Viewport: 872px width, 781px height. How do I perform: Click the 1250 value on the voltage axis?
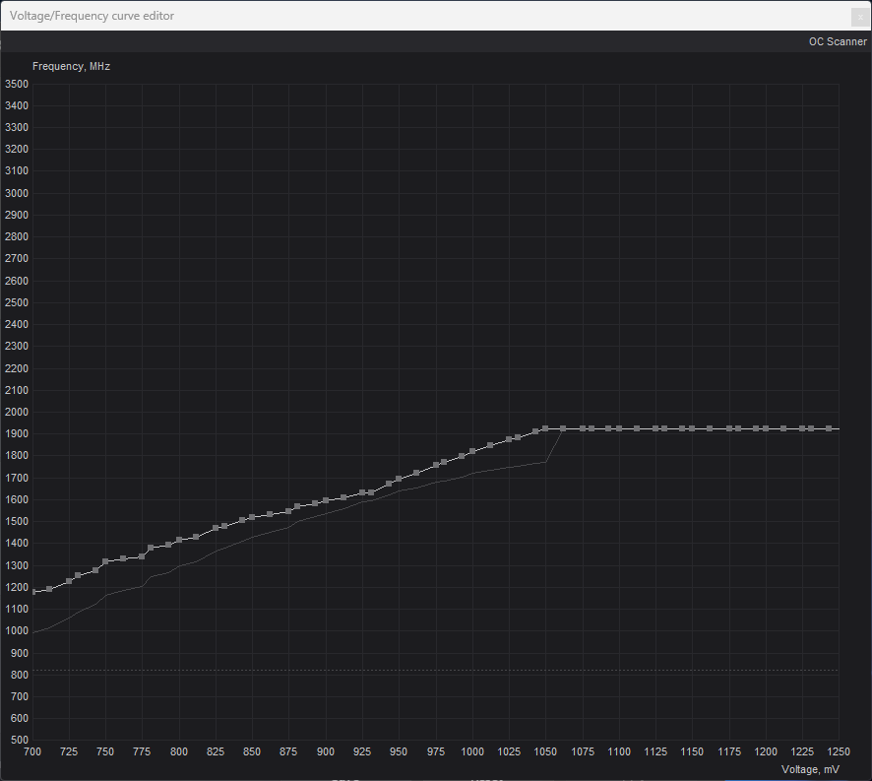(x=839, y=751)
